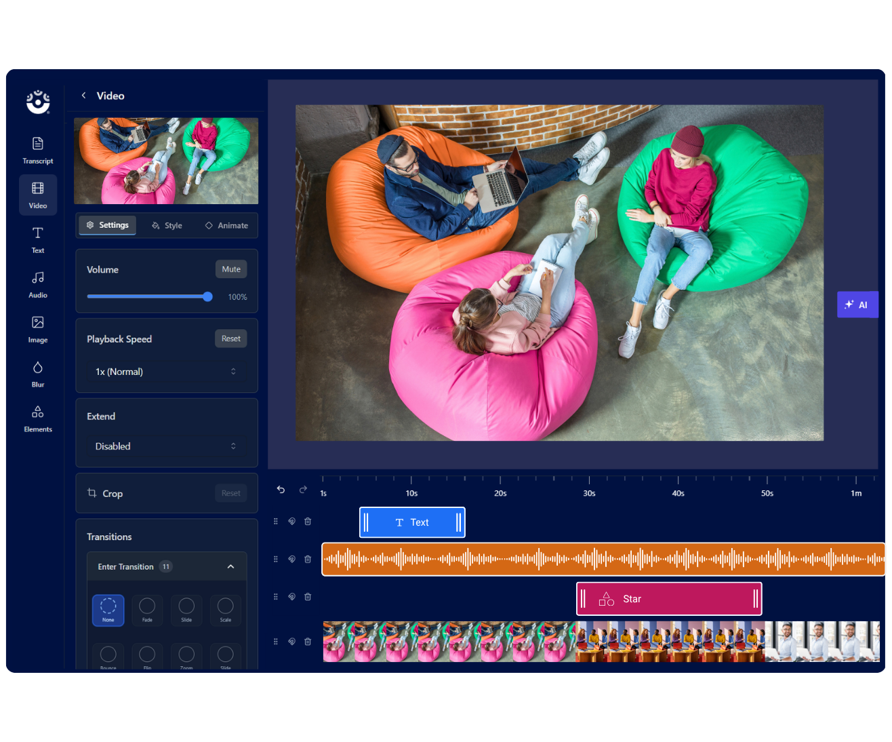The width and height of the screenshot is (892, 742).
Task: Delete the Text track with trash icon
Action: [308, 522]
